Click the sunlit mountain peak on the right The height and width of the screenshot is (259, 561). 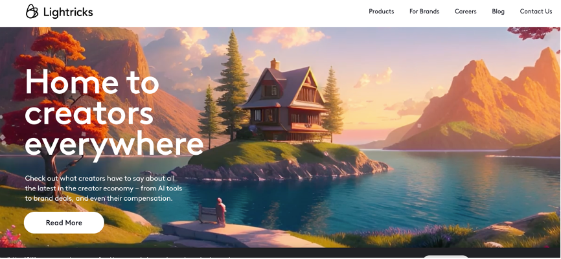476,104
